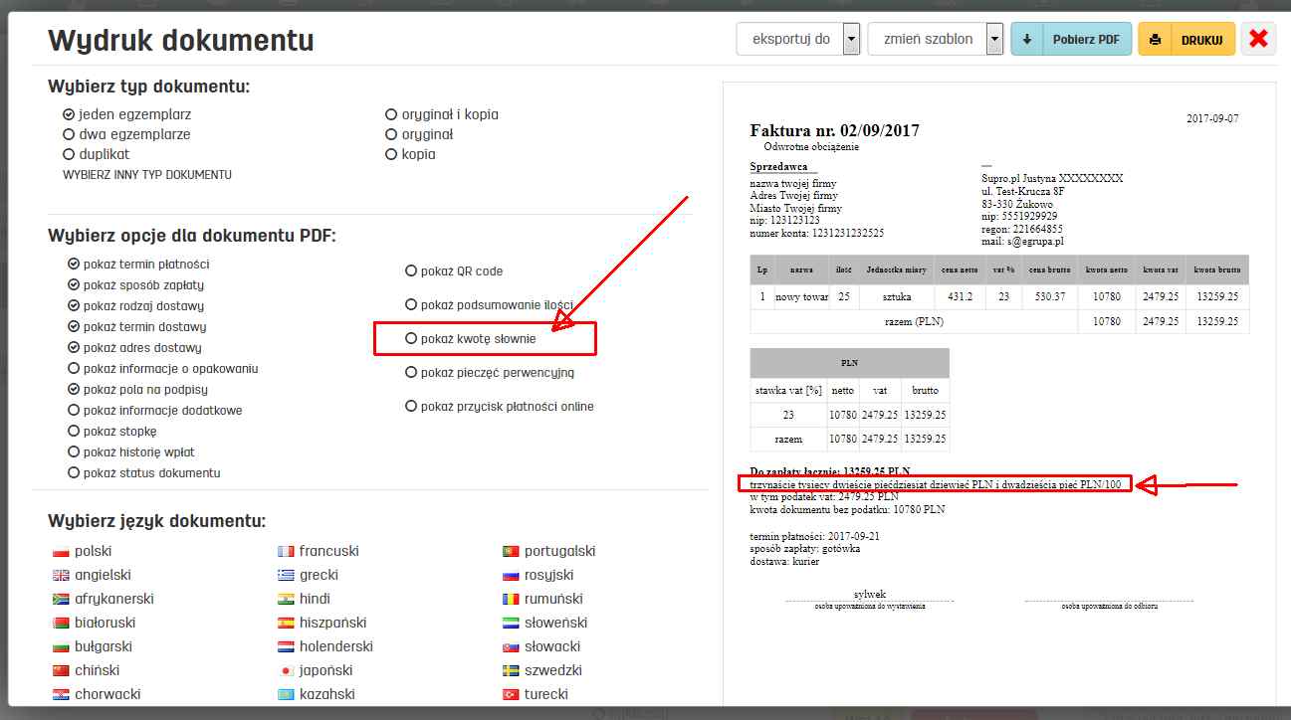The width and height of the screenshot is (1291, 720).
Task: Select the hiszpański flag icon
Action: coord(288,622)
